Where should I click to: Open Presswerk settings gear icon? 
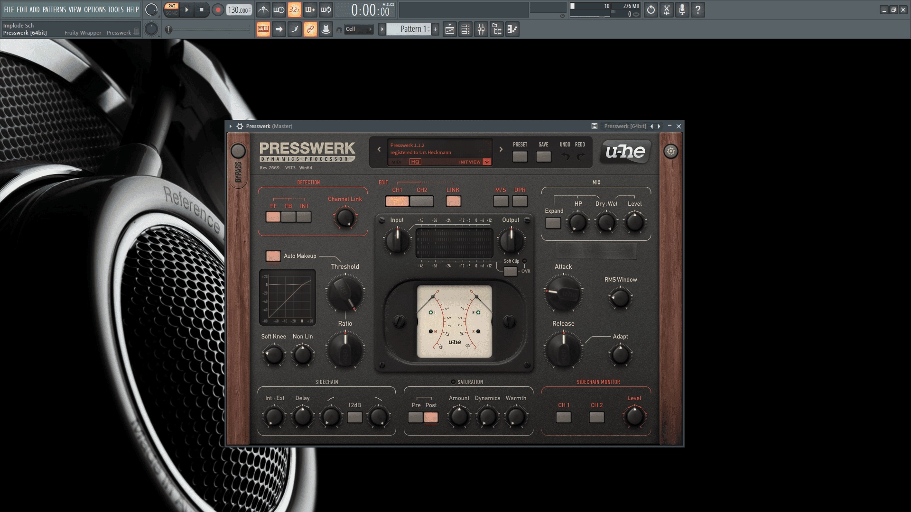[x=670, y=152]
